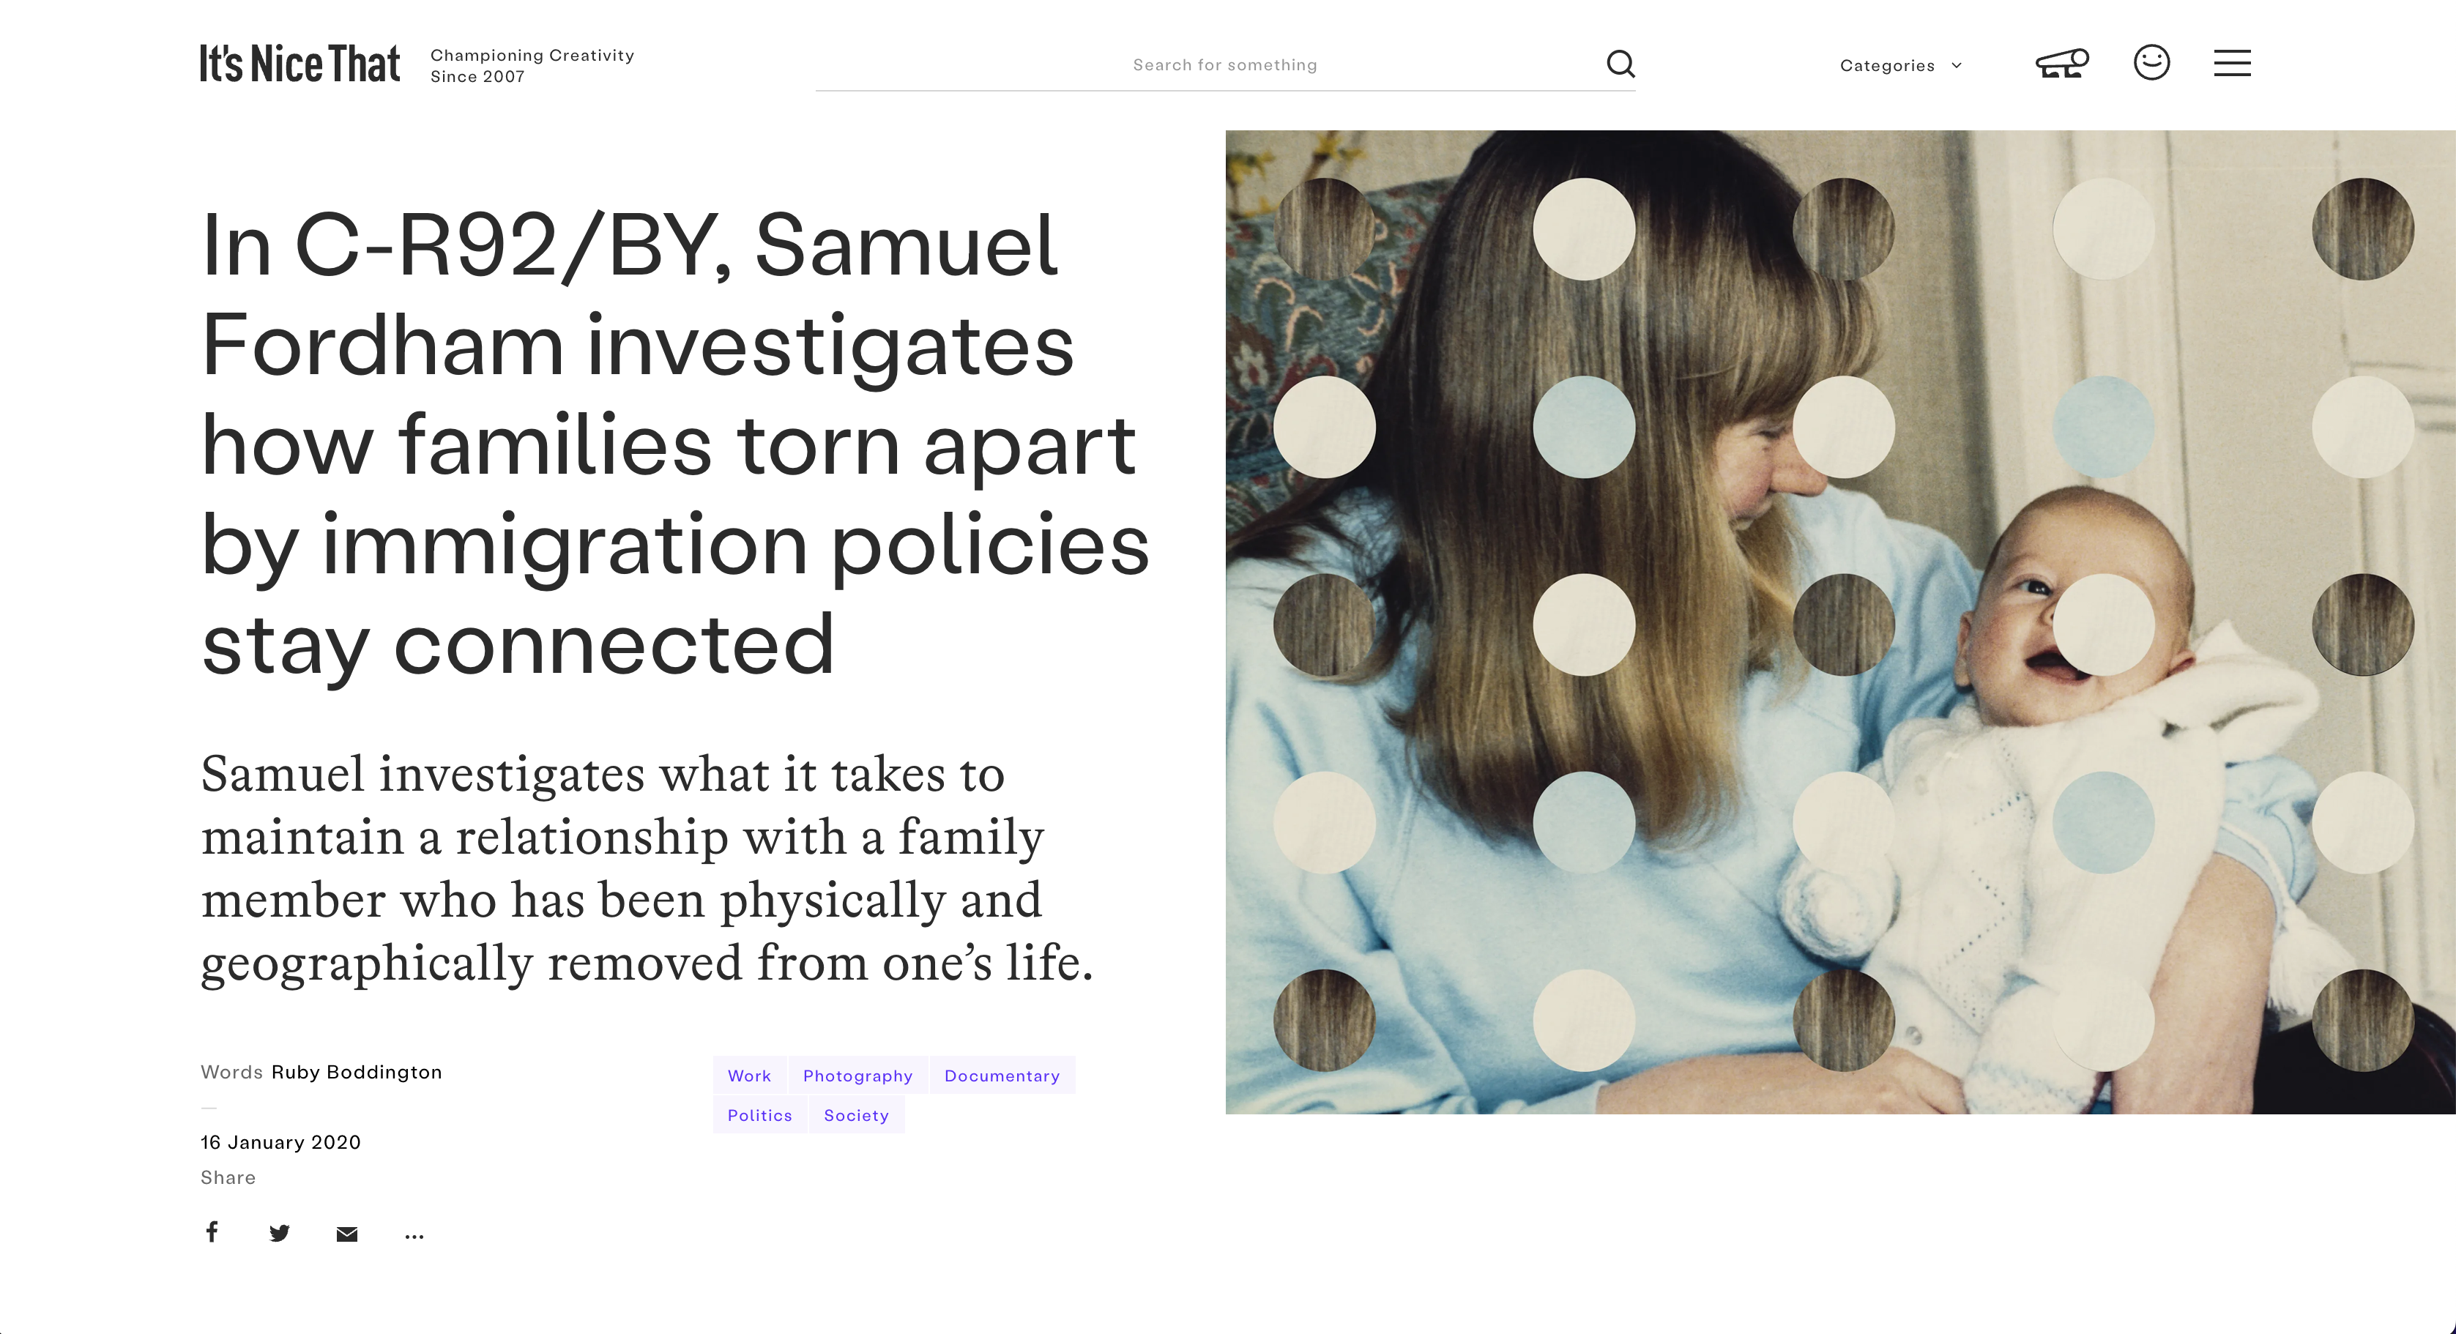Image resolution: width=2456 pixels, height=1334 pixels.
Task: Open the hamburger menu
Action: point(2232,63)
